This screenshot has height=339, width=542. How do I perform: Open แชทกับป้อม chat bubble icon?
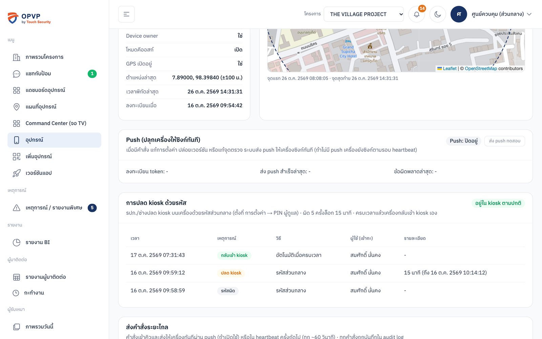17,74
